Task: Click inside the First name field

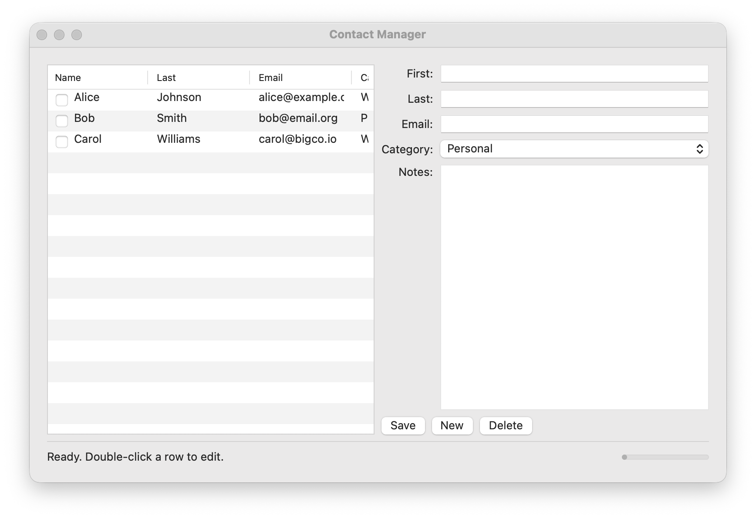Action: point(574,74)
